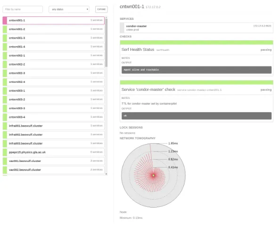Select node cntwn002-4
This screenshot has width=280, height=226.
coord(54,82)
